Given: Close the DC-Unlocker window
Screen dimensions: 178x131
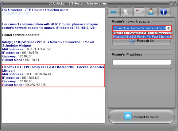Looking at the screenshot, I should point(175,3).
